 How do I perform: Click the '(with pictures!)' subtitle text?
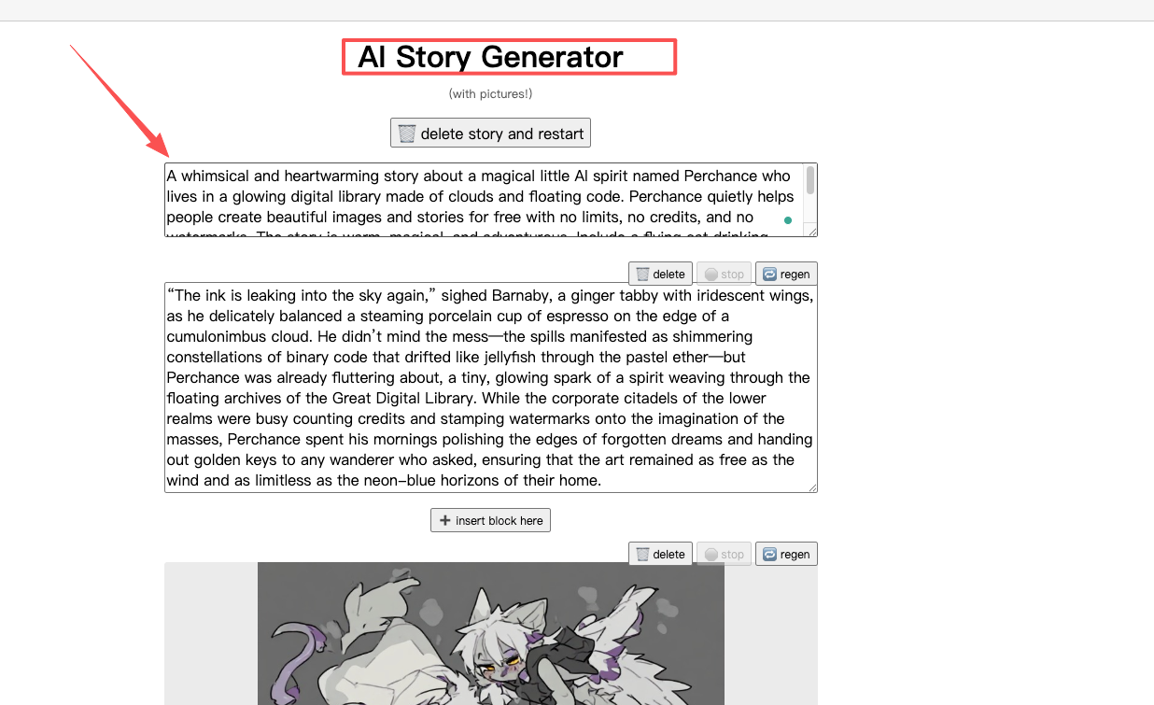pos(490,93)
